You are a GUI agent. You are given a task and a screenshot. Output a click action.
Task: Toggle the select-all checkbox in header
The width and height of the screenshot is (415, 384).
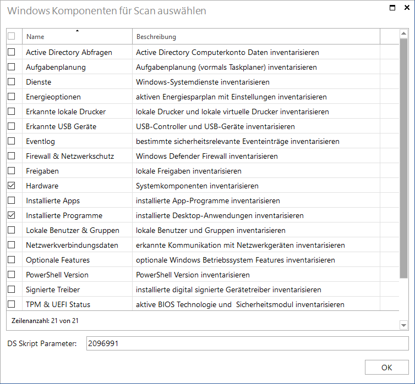(12, 36)
